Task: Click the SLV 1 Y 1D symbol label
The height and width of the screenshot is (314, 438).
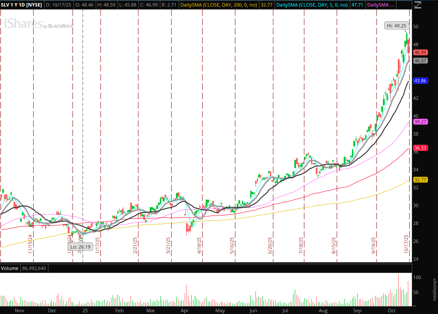Action: tap(22, 5)
